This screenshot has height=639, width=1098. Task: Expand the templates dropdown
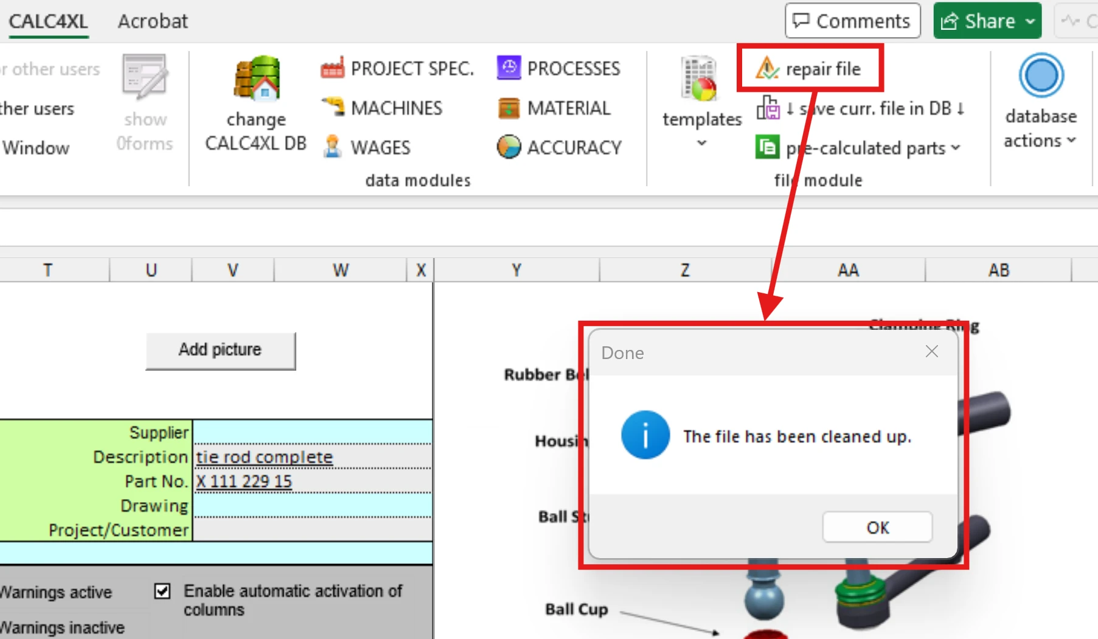pos(701,144)
